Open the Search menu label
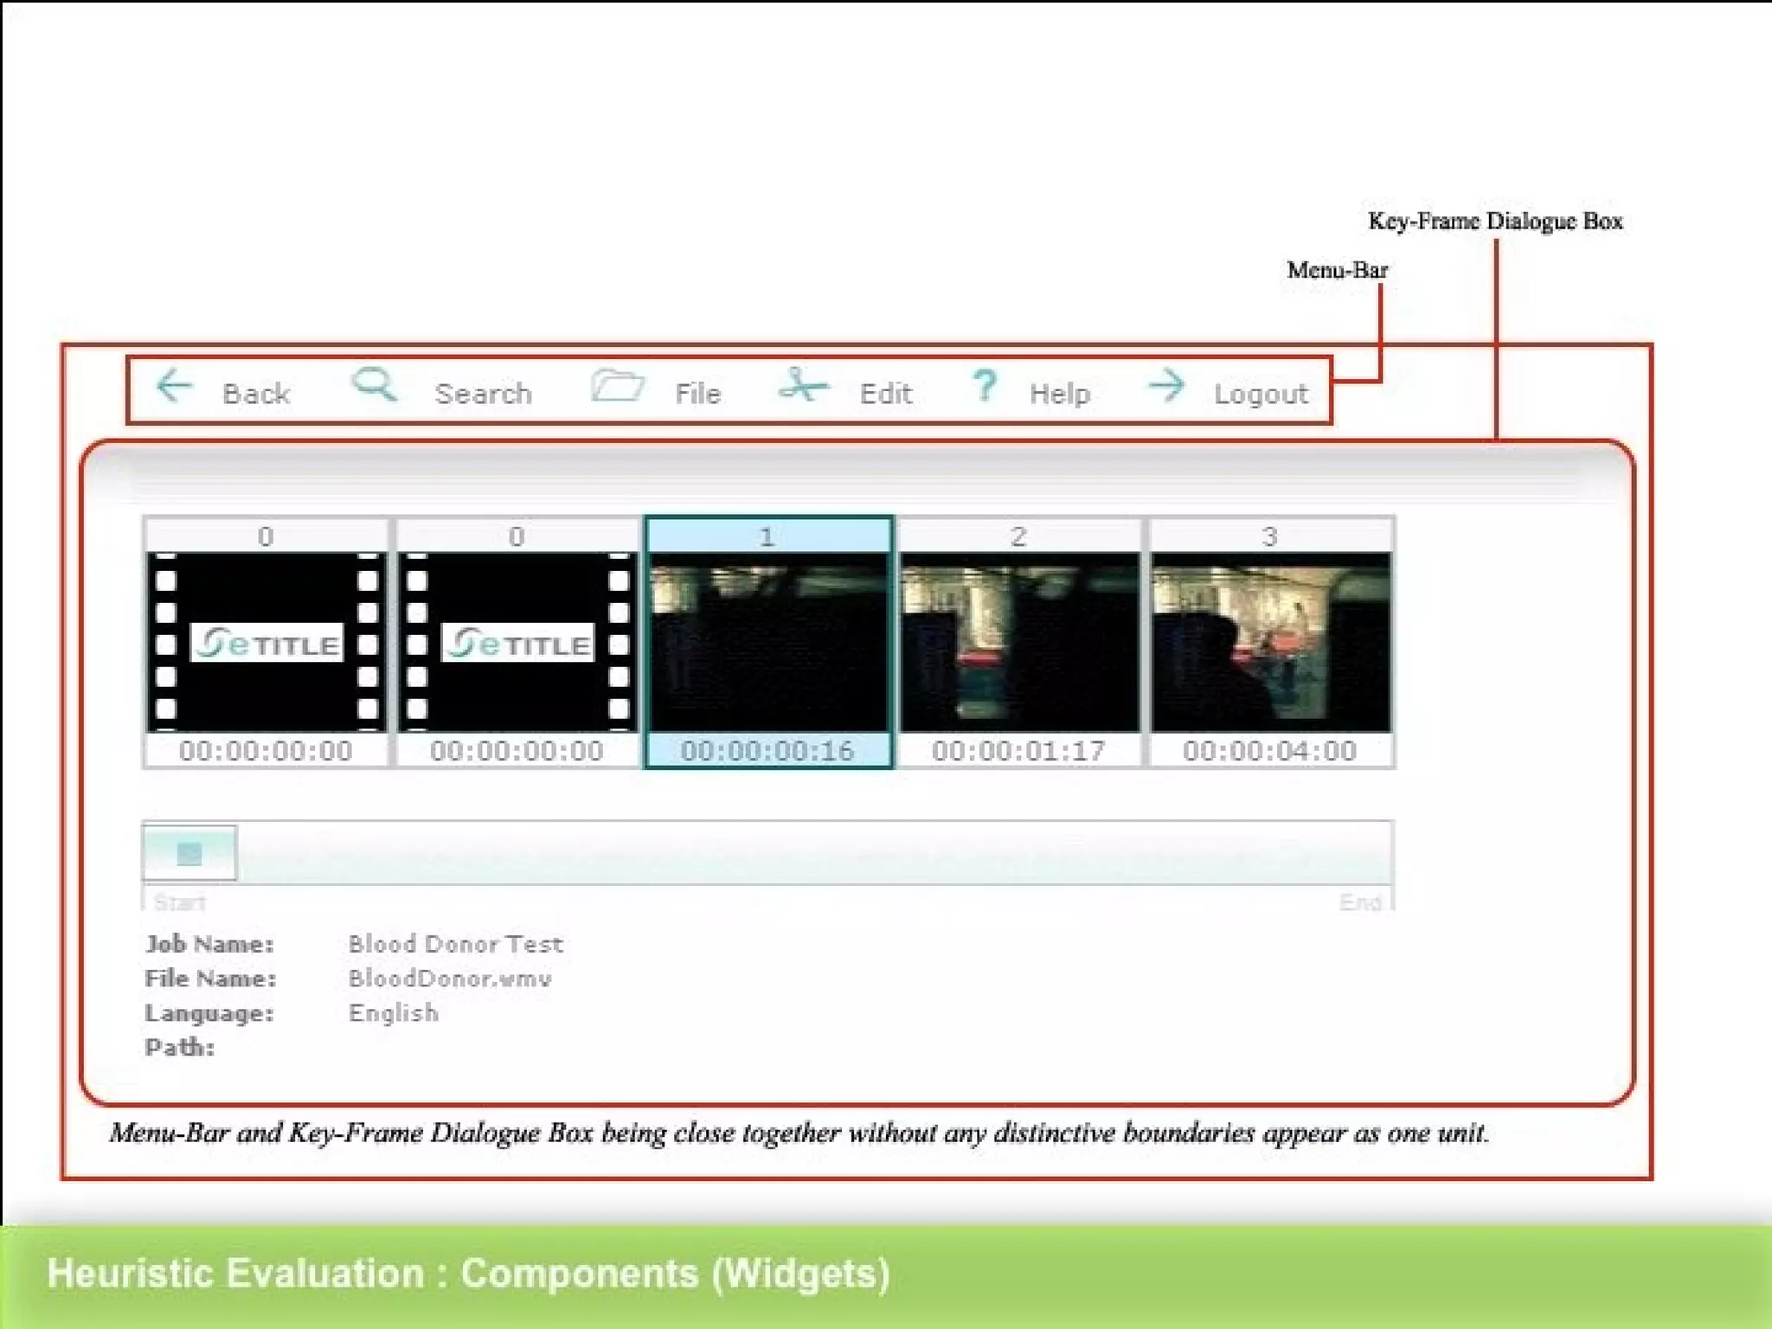 pyautogui.click(x=483, y=394)
